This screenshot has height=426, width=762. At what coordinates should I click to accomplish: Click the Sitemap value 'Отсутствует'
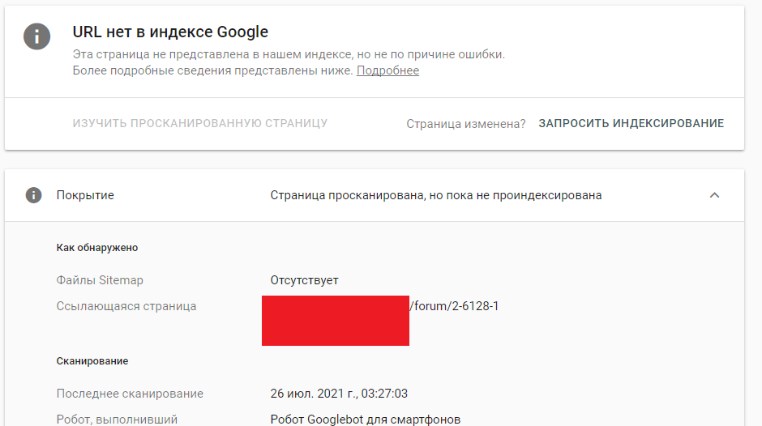[x=304, y=280]
